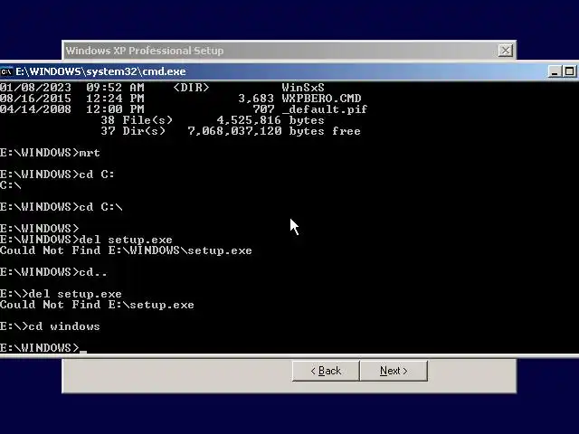Click the Windows XP Professional Setup title
The height and width of the screenshot is (434, 579).
tap(145, 51)
